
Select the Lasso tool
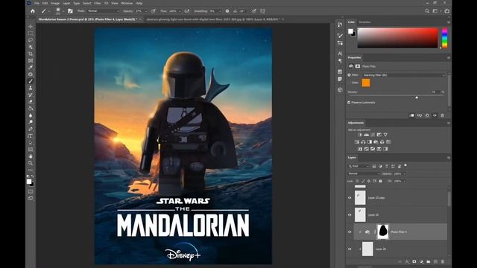31,40
